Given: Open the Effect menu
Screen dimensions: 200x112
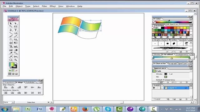Looking at the screenshot, I should click(x=52, y=6).
